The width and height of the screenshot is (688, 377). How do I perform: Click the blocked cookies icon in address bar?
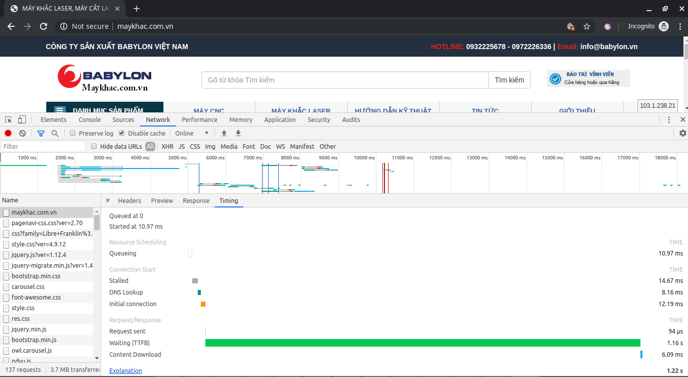571,26
